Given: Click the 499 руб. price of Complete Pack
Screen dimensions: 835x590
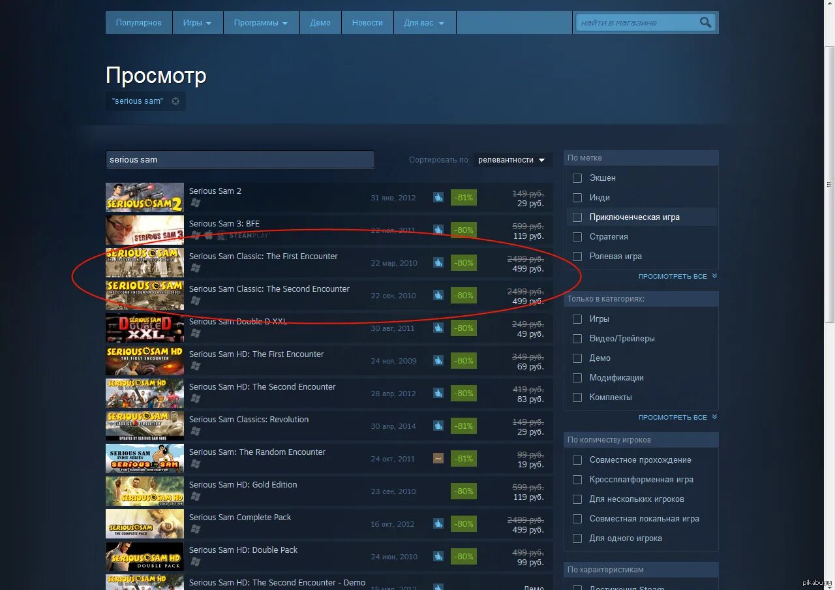Looking at the screenshot, I should [528, 530].
